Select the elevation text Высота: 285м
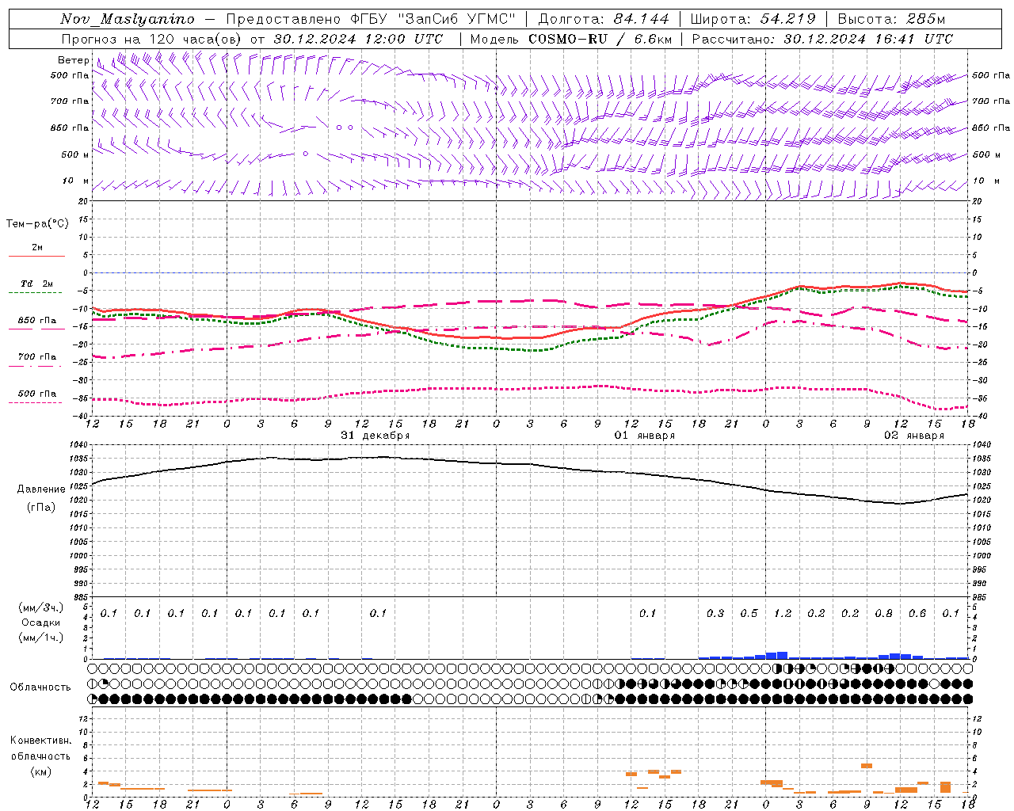Screen dimensions: 1014x811 [x=892, y=19]
